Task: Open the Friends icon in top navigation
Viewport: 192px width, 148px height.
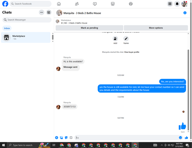Action: point(77,4)
